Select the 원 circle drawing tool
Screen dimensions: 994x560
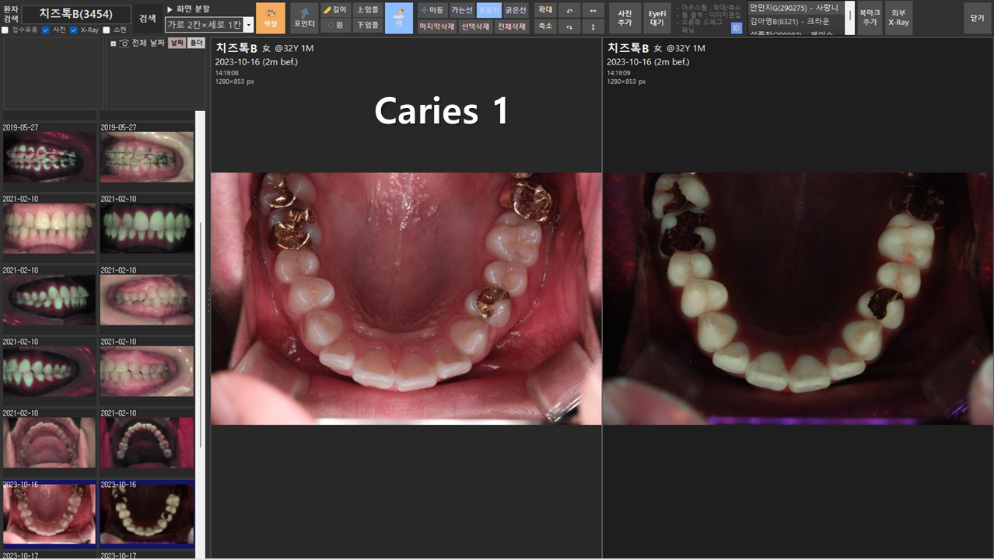coord(335,26)
